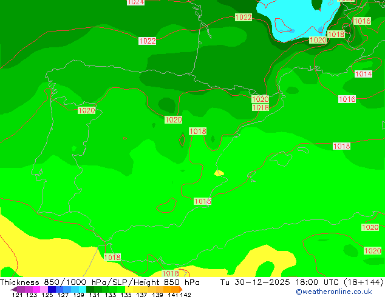Image resolution: width=385 pixels, height=297 pixels.
Task: Click the bright magenta swatch in thickness legend
Action: (36, 289)
